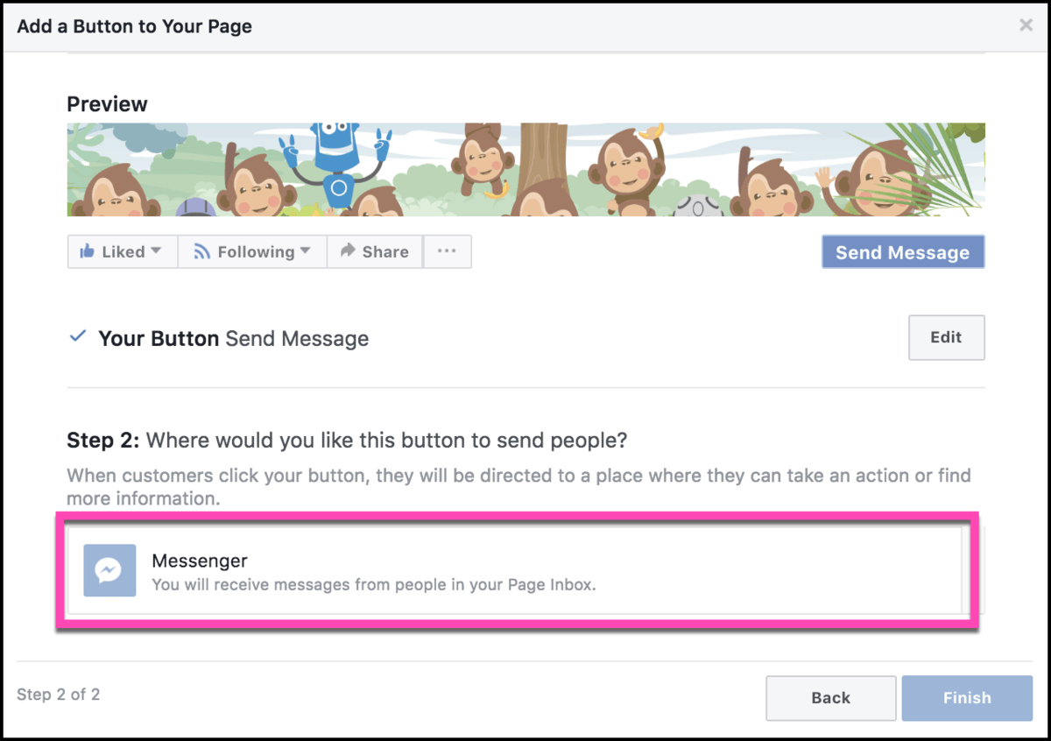This screenshot has height=741, width=1051.
Task: Click 'You will receive messages' description text
Action: [374, 584]
